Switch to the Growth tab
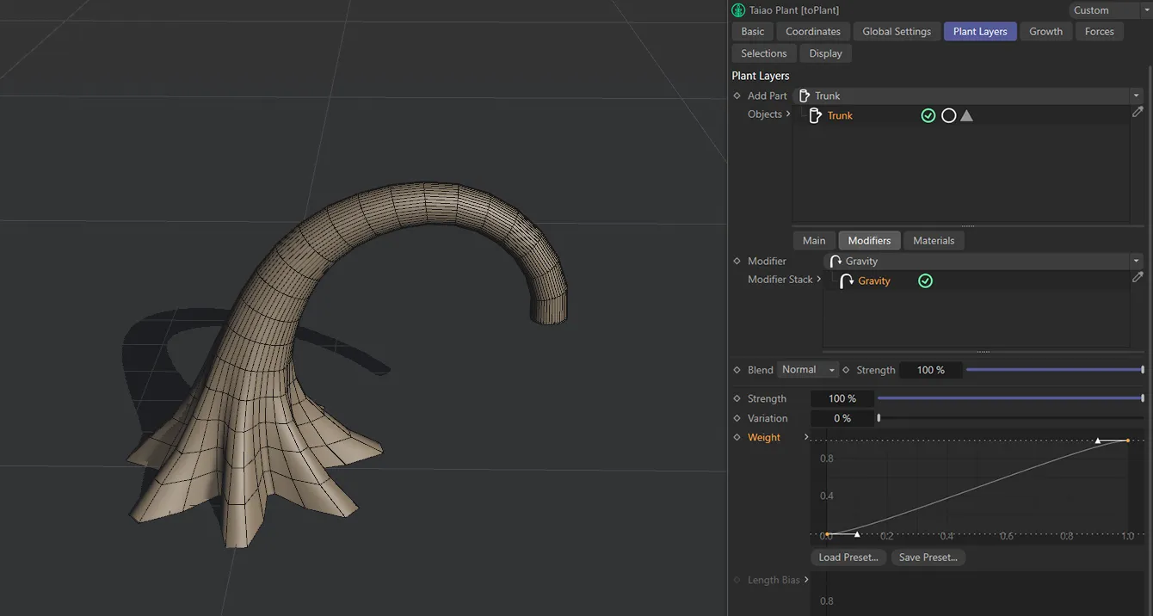The width and height of the screenshot is (1153, 616). 1045,31
